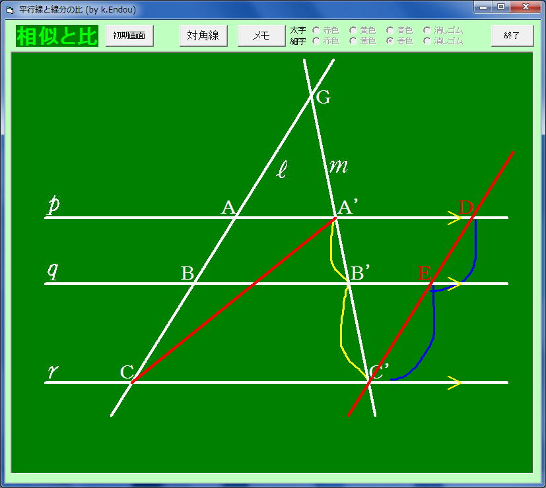Click the yellow arrow on line p
This screenshot has height=488, width=546.
pyautogui.click(x=454, y=218)
